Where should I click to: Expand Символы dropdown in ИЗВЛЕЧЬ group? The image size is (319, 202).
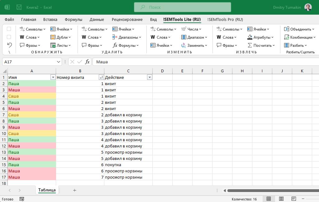pyautogui.click(x=241, y=29)
